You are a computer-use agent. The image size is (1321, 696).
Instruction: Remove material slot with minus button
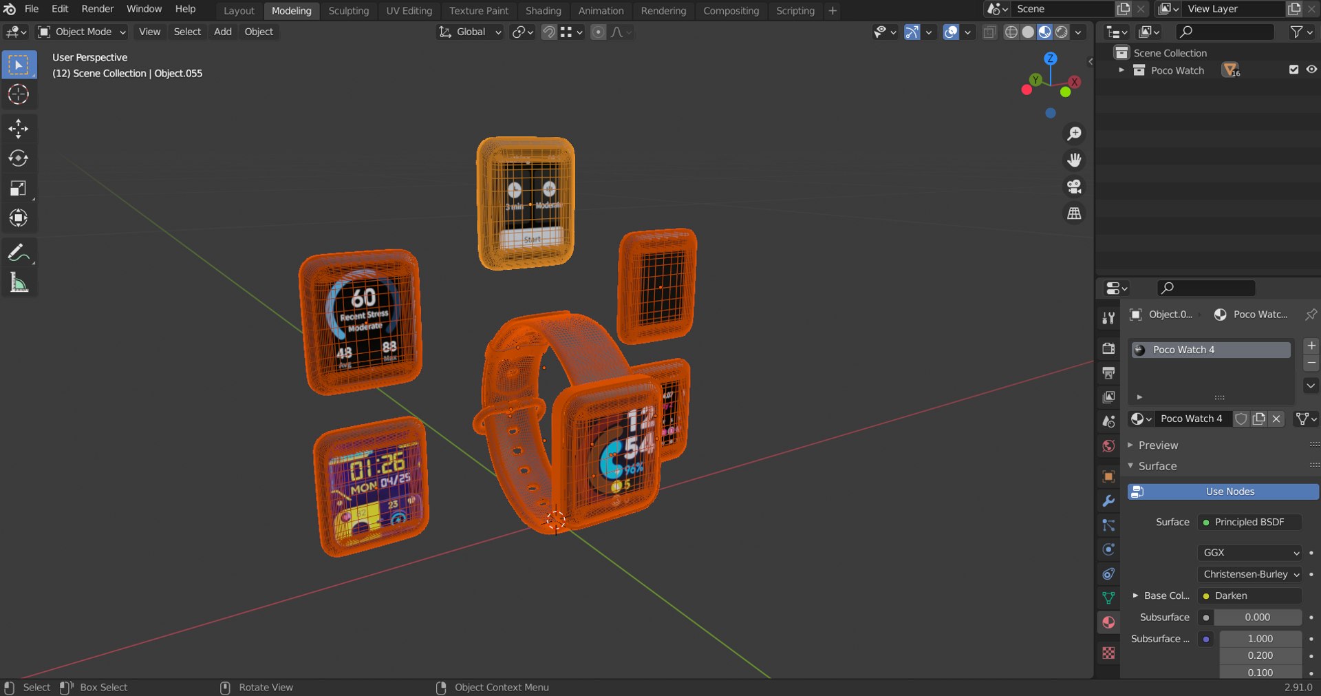tap(1311, 362)
